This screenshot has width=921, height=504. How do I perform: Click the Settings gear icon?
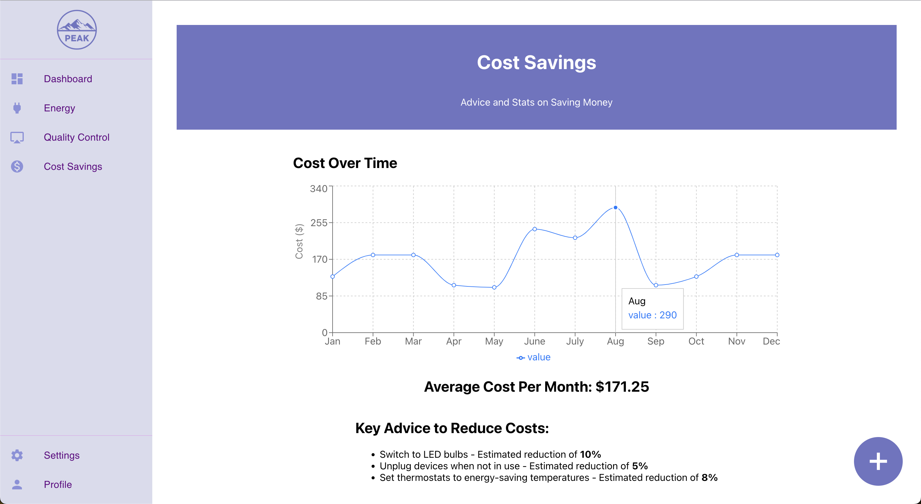tap(17, 455)
